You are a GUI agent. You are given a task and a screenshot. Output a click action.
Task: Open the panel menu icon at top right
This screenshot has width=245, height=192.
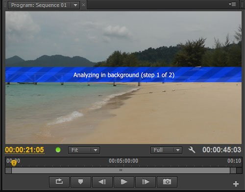click(232, 4)
